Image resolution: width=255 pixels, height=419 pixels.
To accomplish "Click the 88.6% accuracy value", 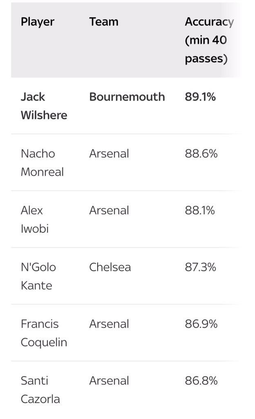I will (201, 154).
